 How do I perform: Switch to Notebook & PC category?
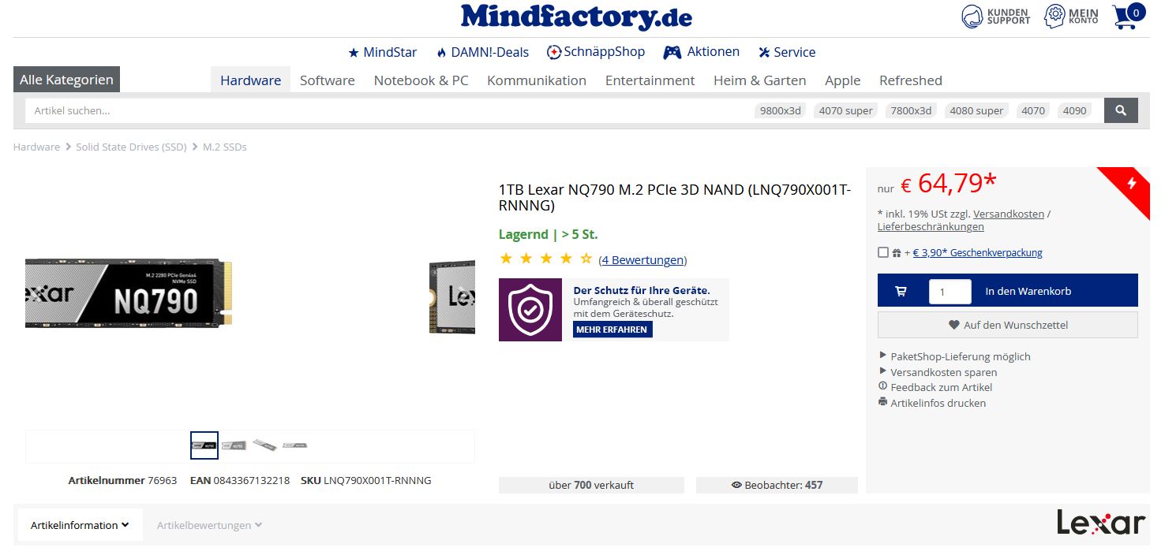pos(421,80)
